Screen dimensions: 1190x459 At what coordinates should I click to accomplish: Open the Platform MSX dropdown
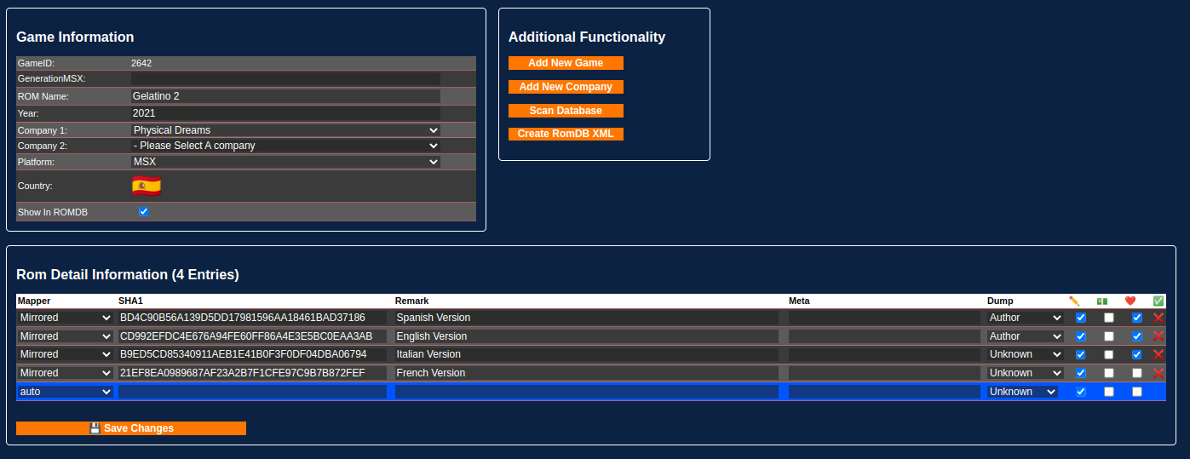coord(285,162)
